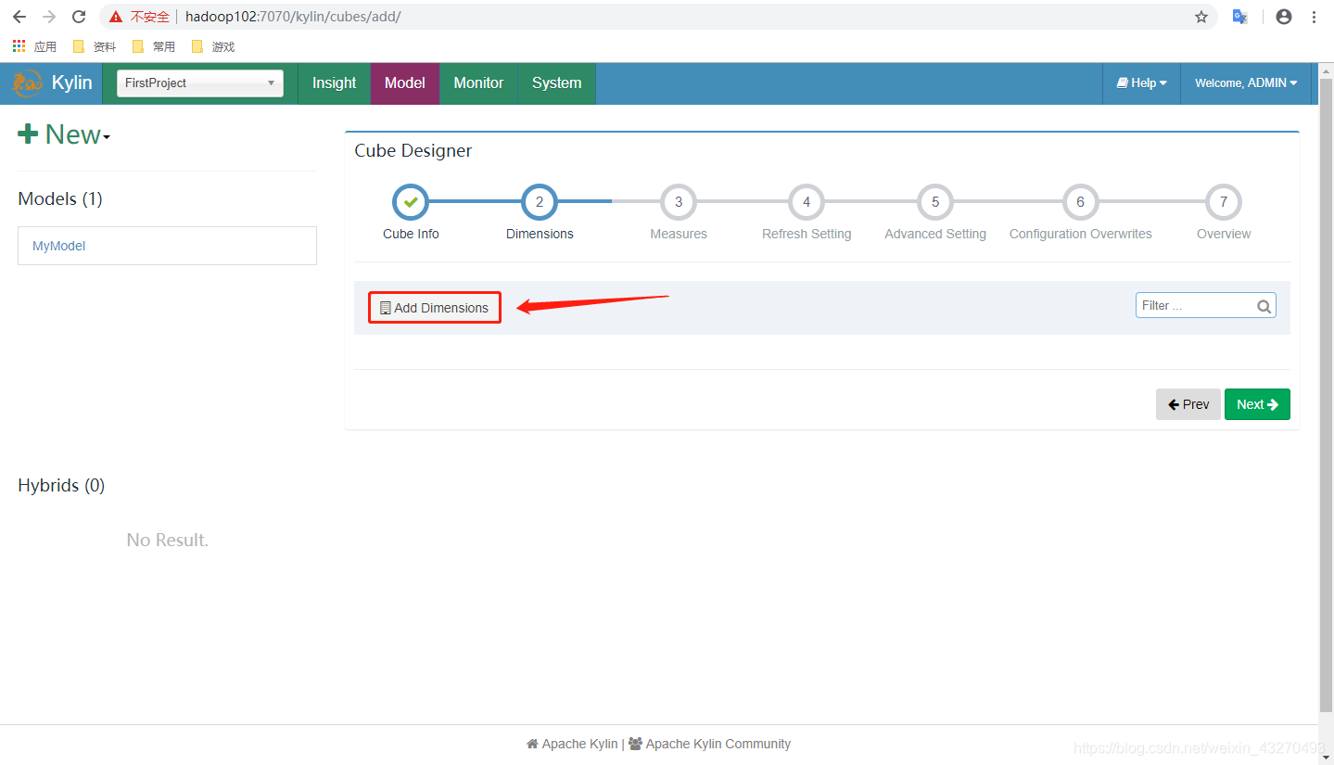
Task: Click the Add Dimensions button
Action: (x=435, y=308)
